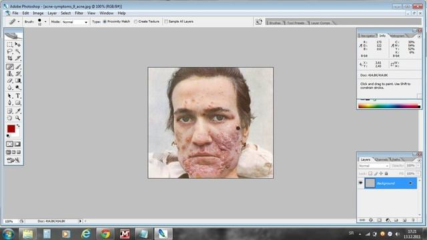The width and height of the screenshot is (427, 240).
Task: Select the History Brush tool
Action: [18, 74]
